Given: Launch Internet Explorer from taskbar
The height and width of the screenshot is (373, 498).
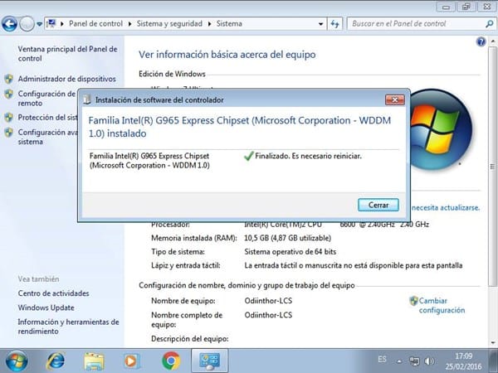Looking at the screenshot, I should [56, 361].
